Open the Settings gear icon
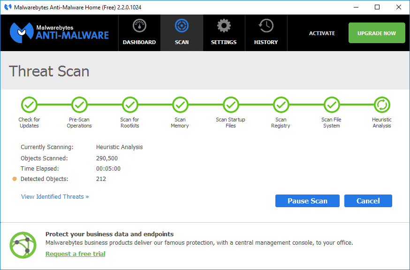 click(224, 26)
